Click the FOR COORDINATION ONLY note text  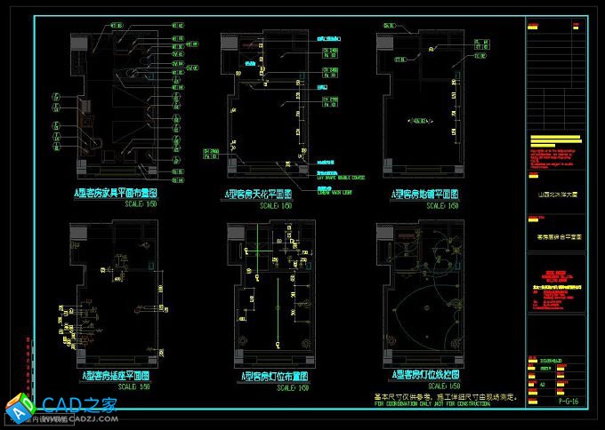click(432, 404)
